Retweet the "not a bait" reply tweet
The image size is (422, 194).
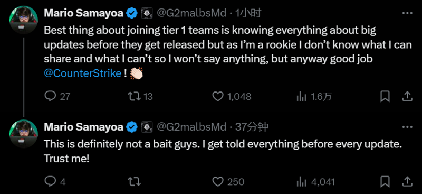coord(134,182)
